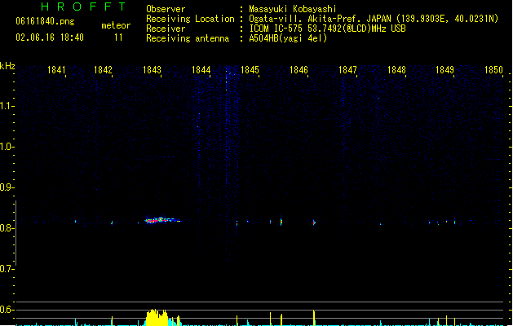Click the 1.1 kHz frequency label
This screenshot has width=513, height=326.
[7, 106]
